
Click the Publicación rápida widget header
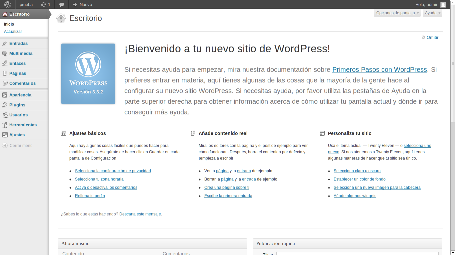pyautogui.click(x=347, y=243)
